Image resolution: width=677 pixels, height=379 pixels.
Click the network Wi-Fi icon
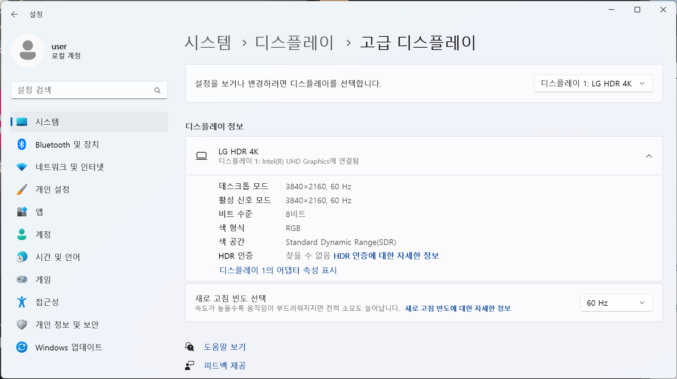point(22,167)
